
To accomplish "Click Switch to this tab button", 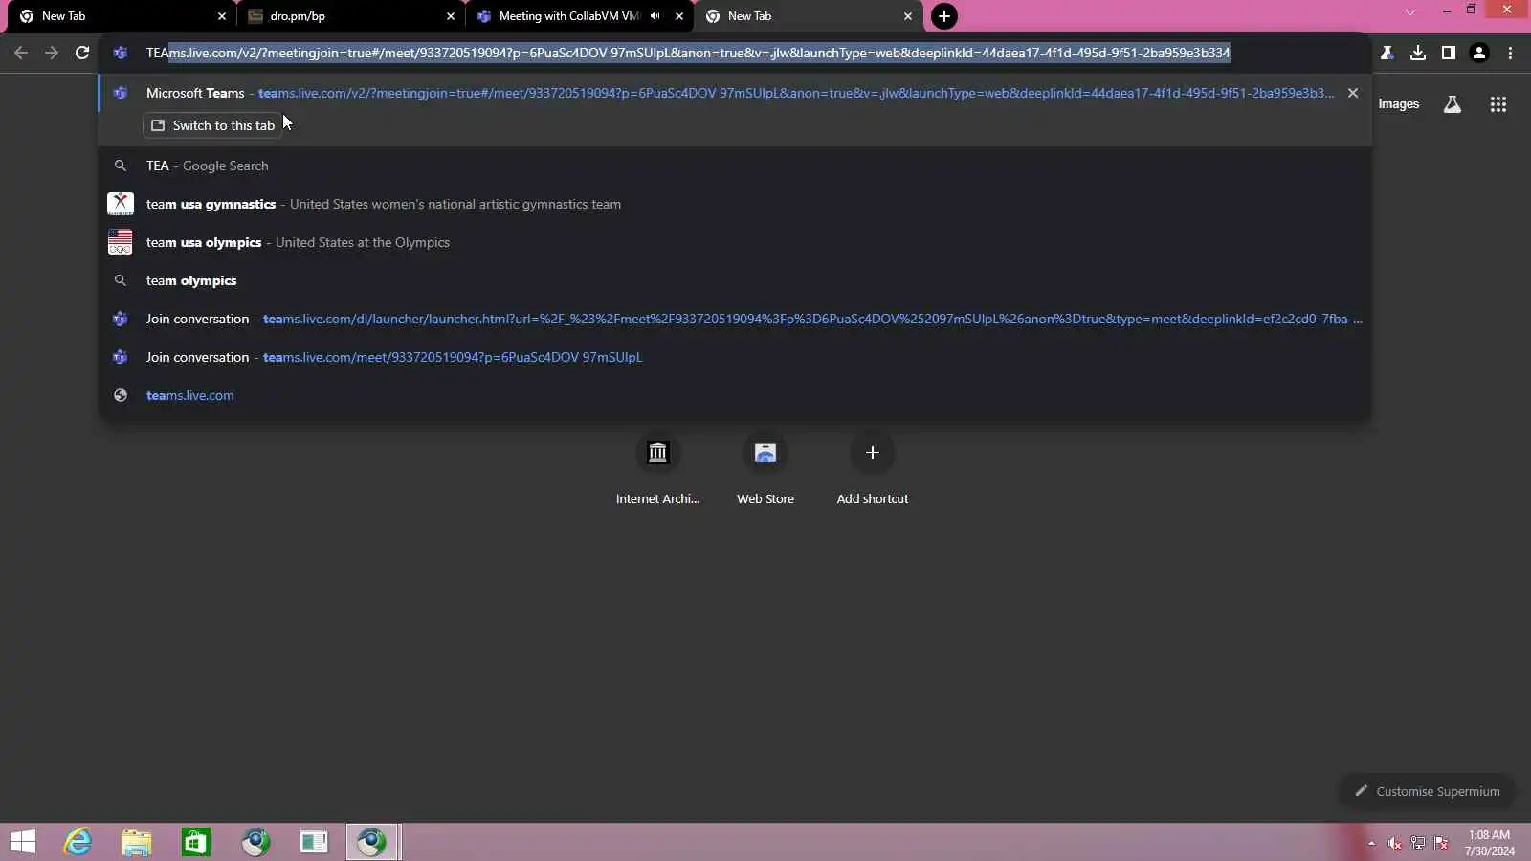I will click(x=212, y=125).
